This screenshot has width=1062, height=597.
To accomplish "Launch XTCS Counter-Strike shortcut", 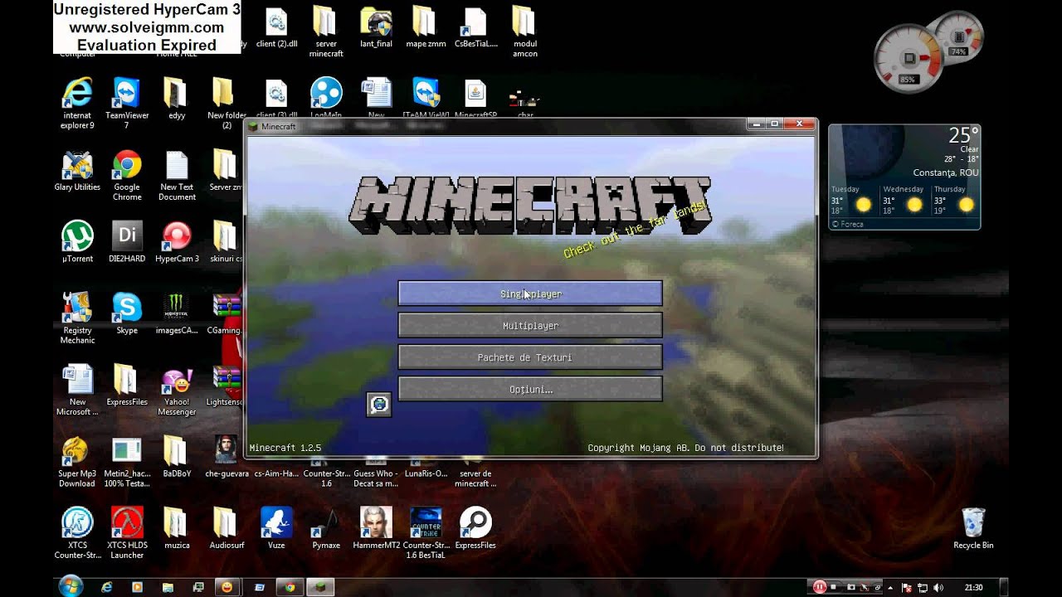I will click(x=77, y=532).
